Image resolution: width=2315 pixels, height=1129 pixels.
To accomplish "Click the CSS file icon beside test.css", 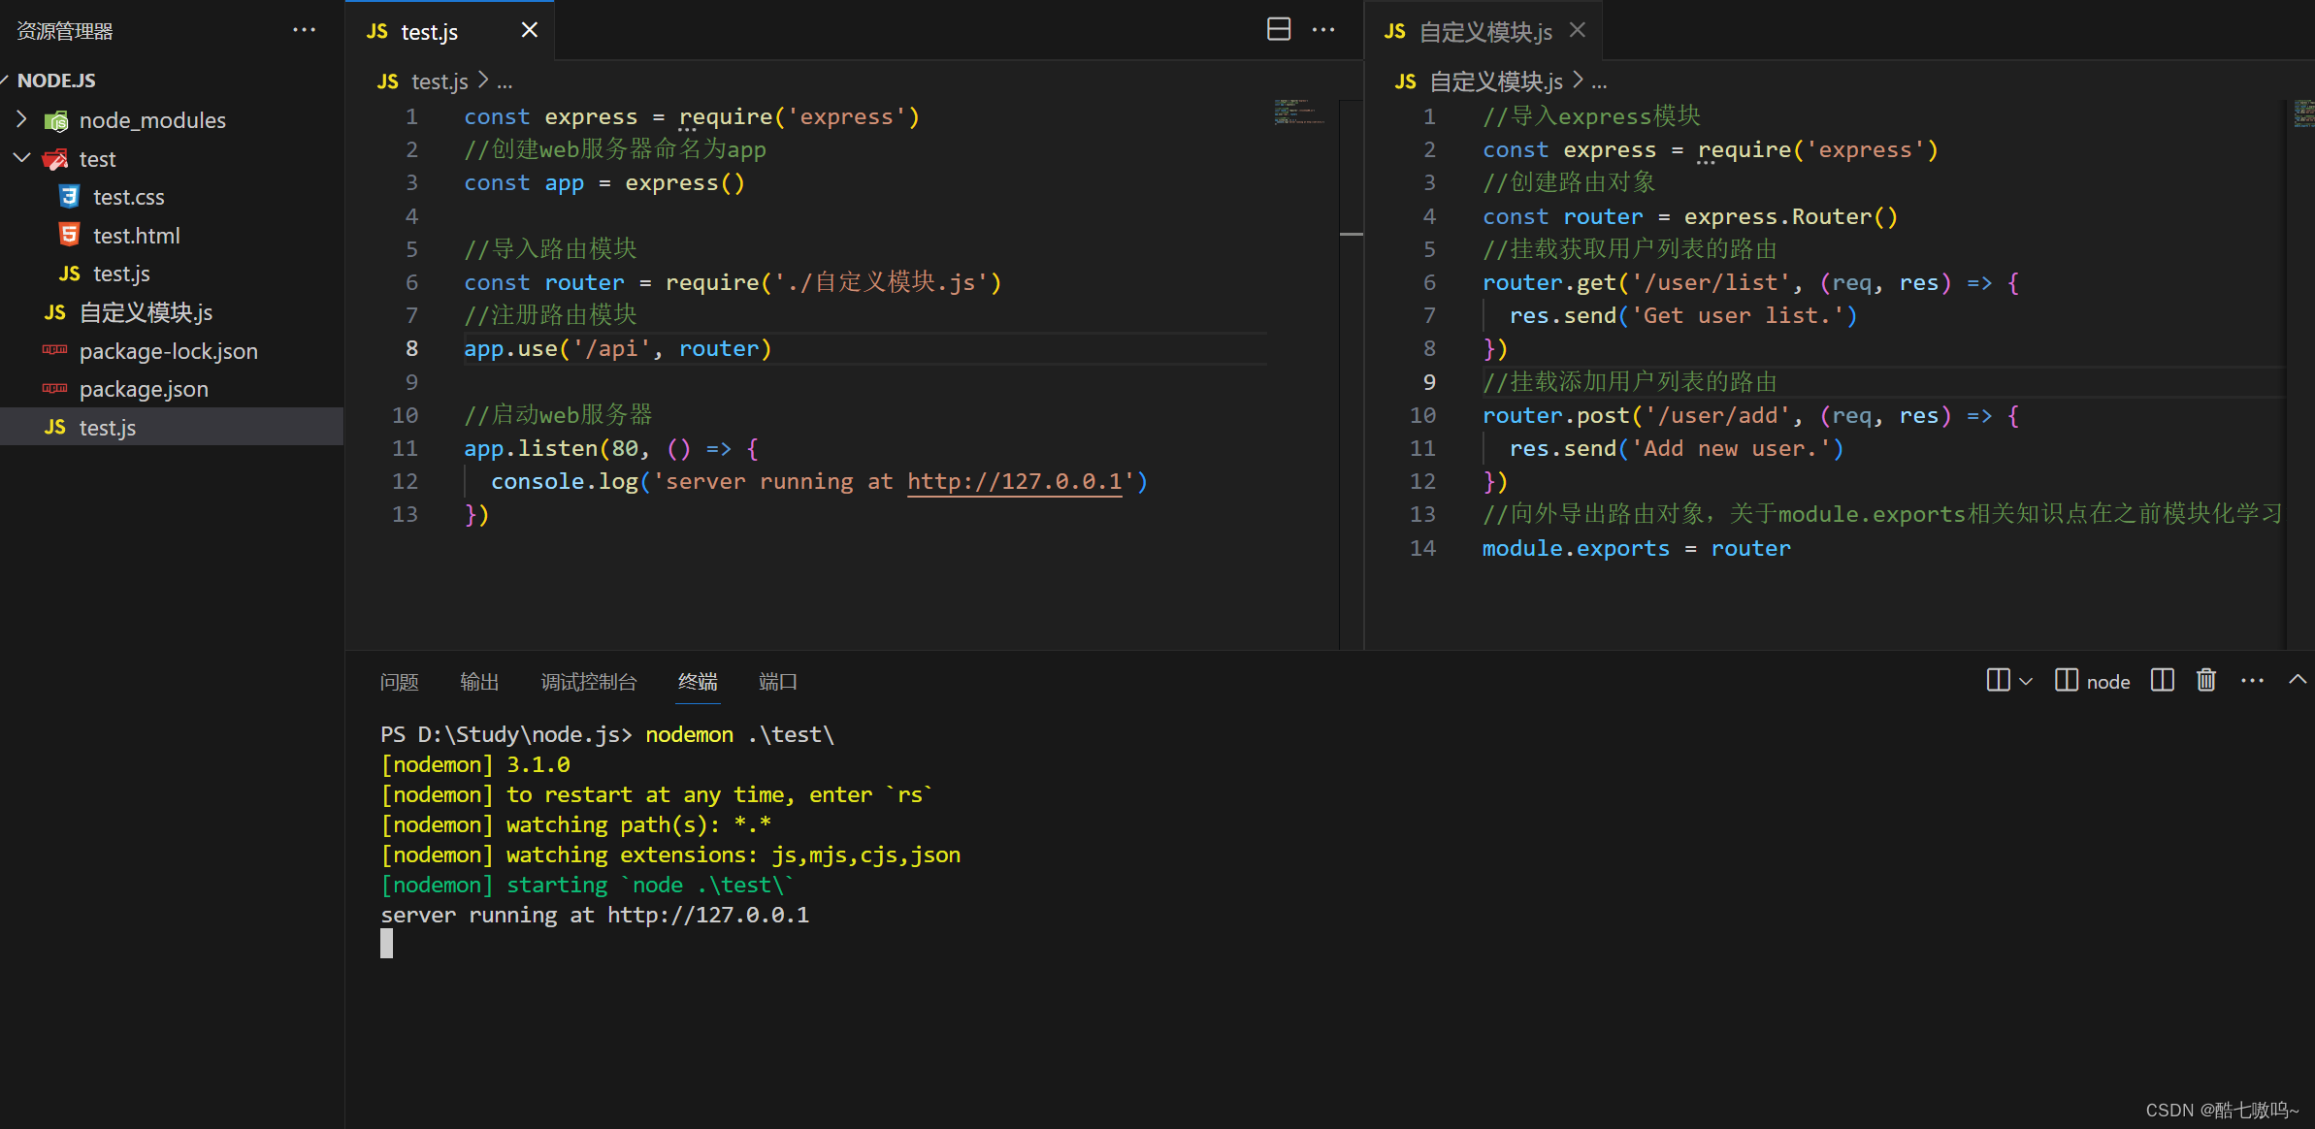I will 69,197.
